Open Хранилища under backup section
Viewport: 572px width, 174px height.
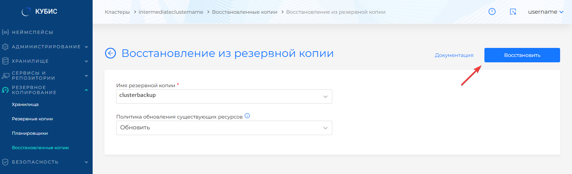coord(25,104)
